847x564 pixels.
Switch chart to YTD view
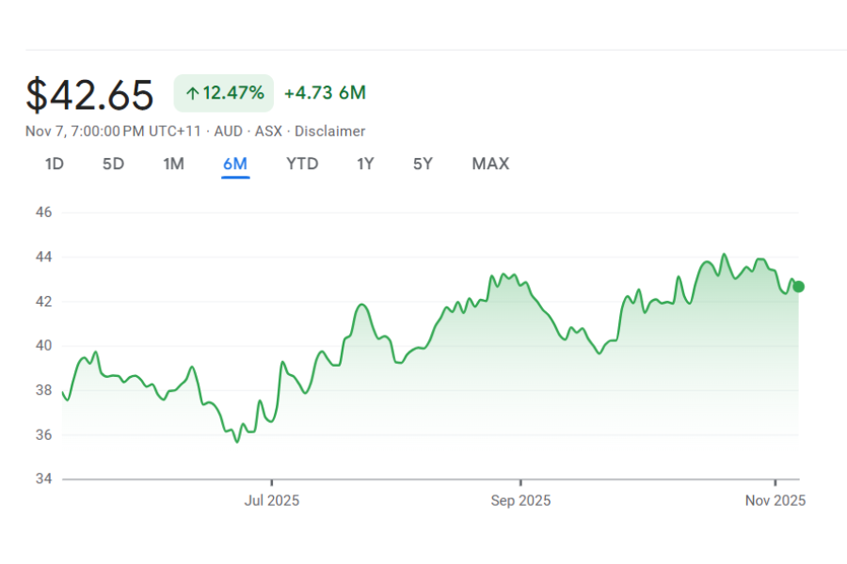coord(302,164)
